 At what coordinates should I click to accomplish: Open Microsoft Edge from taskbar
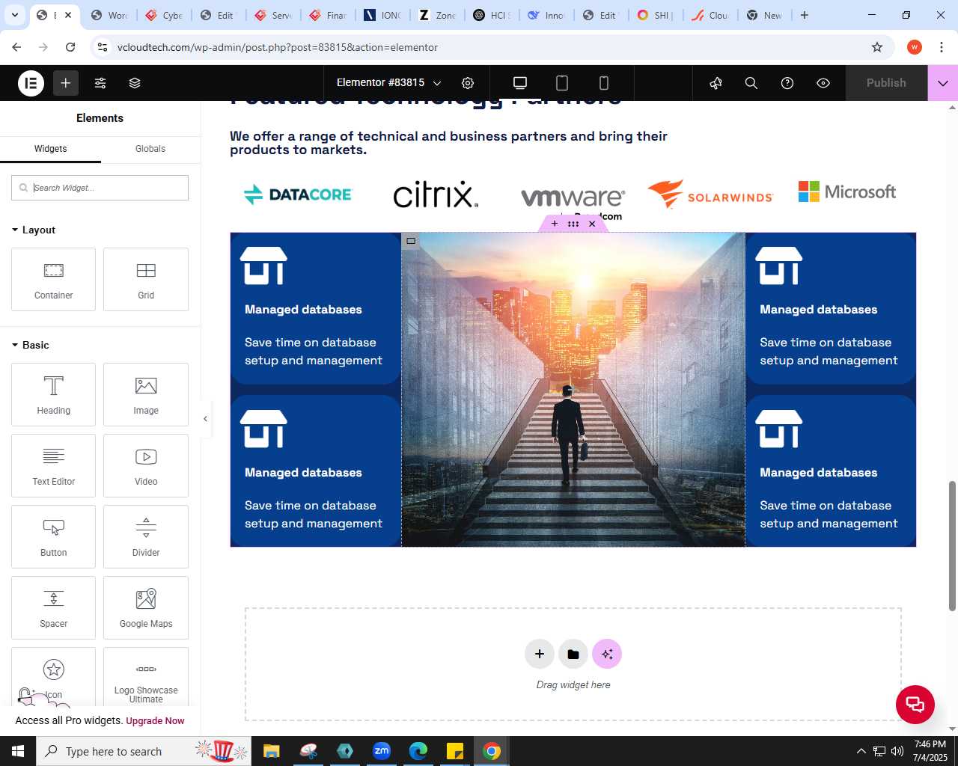pos(418,751)
